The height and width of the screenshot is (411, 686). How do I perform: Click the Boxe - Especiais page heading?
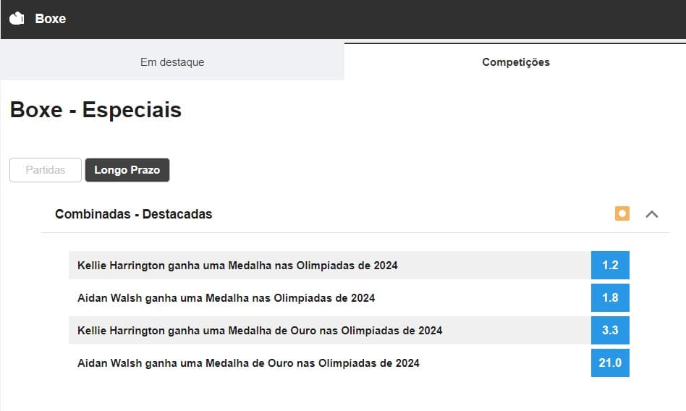pos(96,109)
